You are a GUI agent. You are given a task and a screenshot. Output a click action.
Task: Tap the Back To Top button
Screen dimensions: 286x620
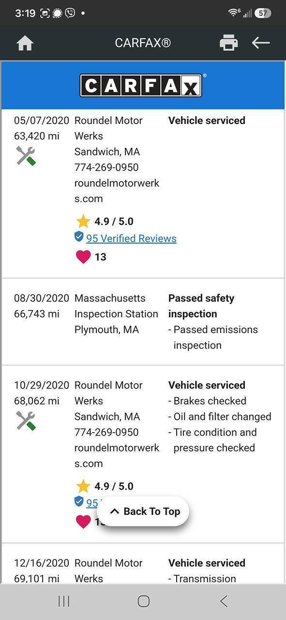[143, 511]
